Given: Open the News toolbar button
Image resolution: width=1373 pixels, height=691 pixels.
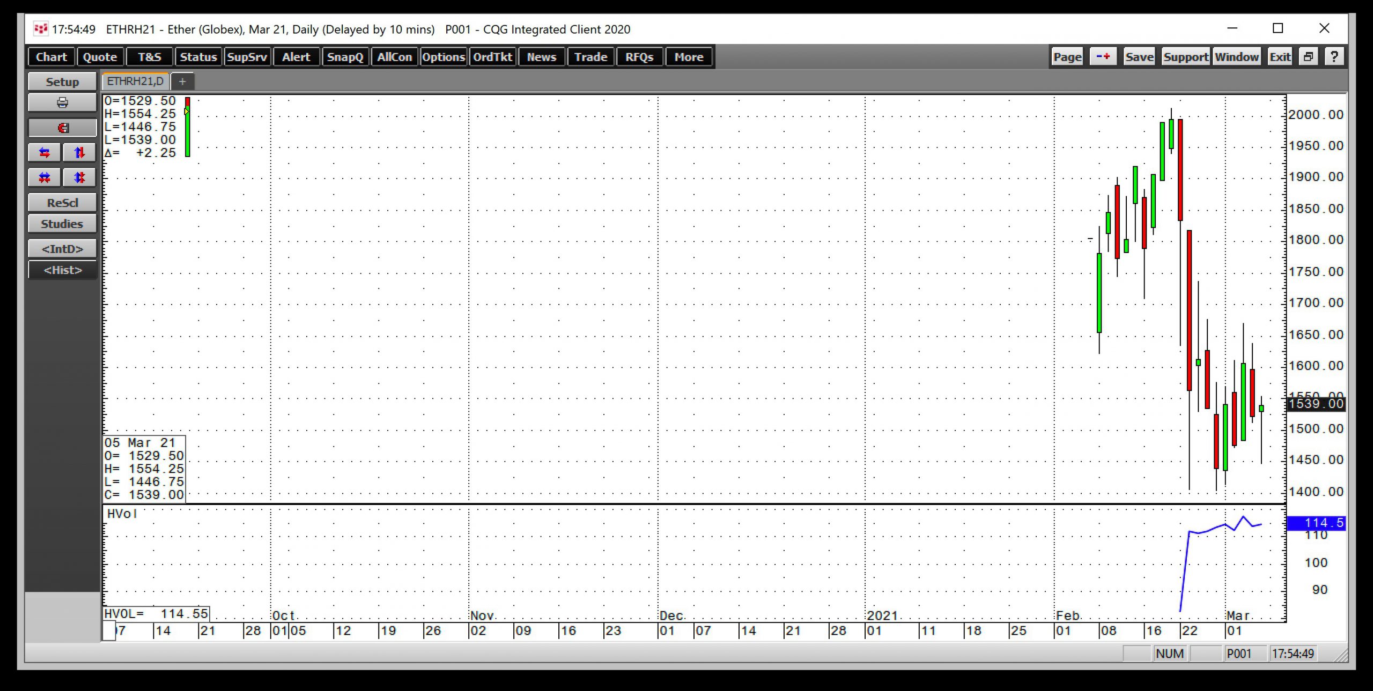Looking at the screenshot, I should 541,57.
